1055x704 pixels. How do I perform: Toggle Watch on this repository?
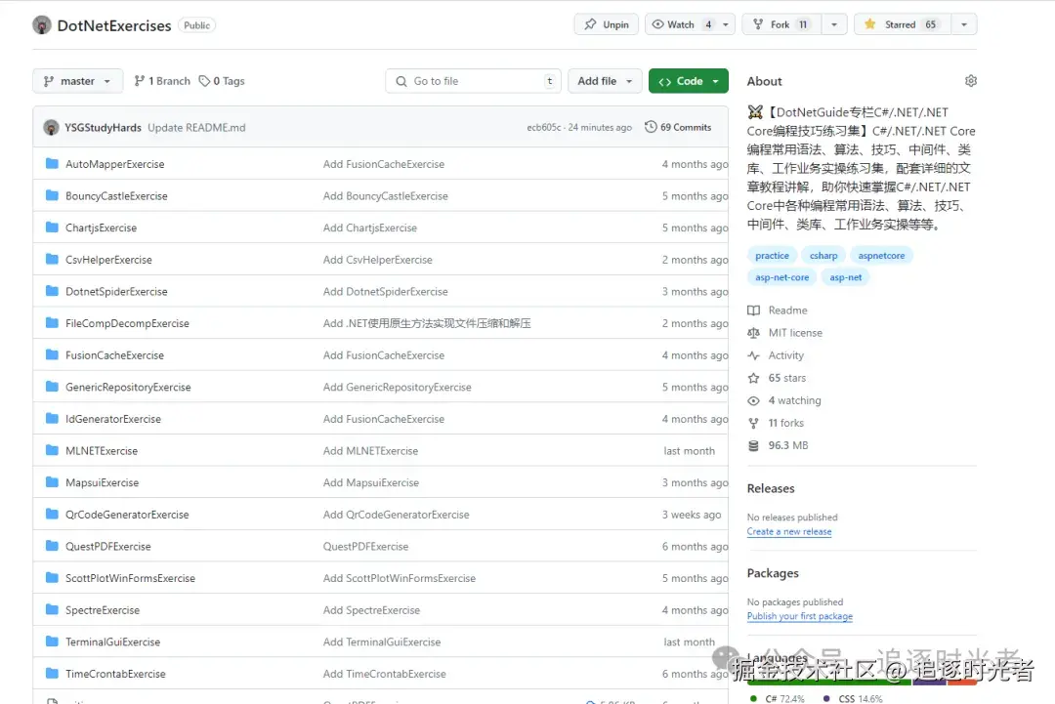681,24
